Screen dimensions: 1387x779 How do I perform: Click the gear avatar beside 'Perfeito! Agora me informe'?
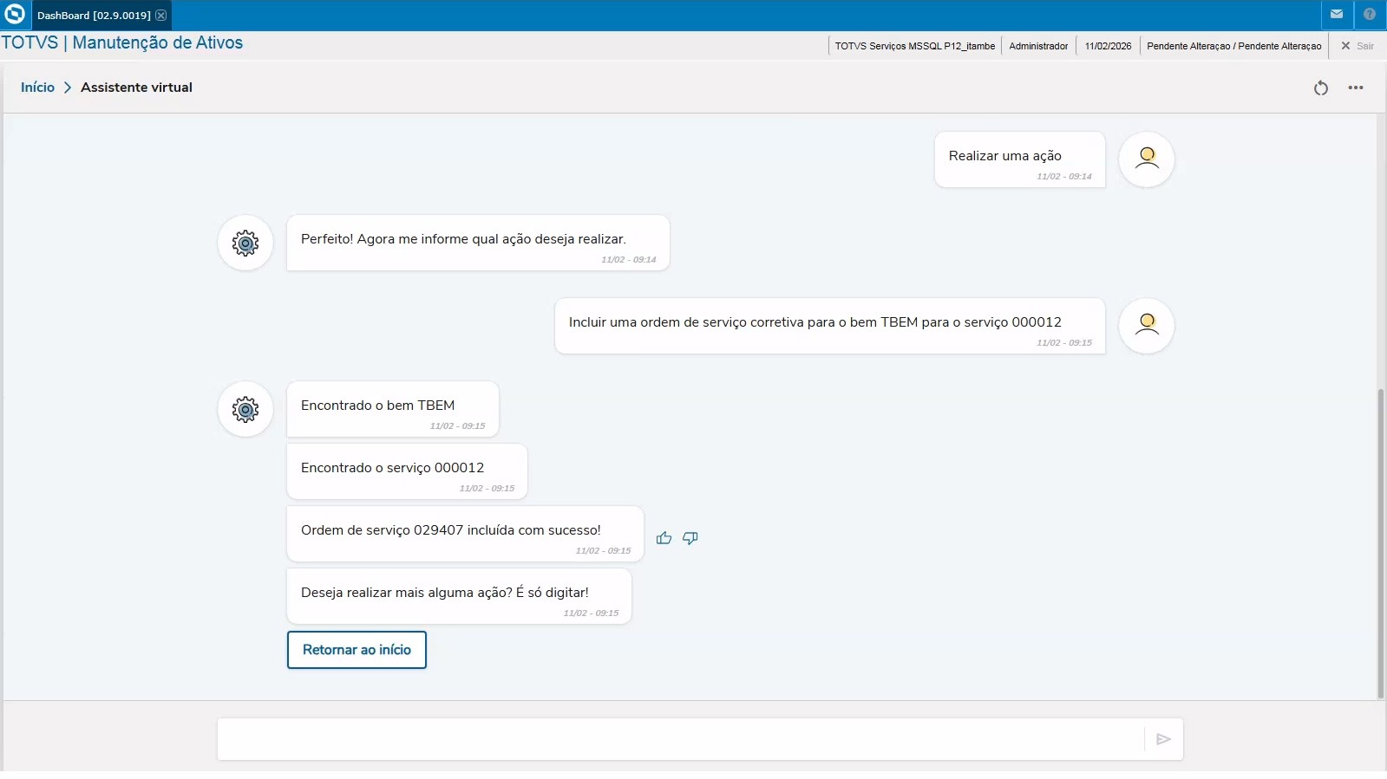pyautogui.click(x=245, y=243)
